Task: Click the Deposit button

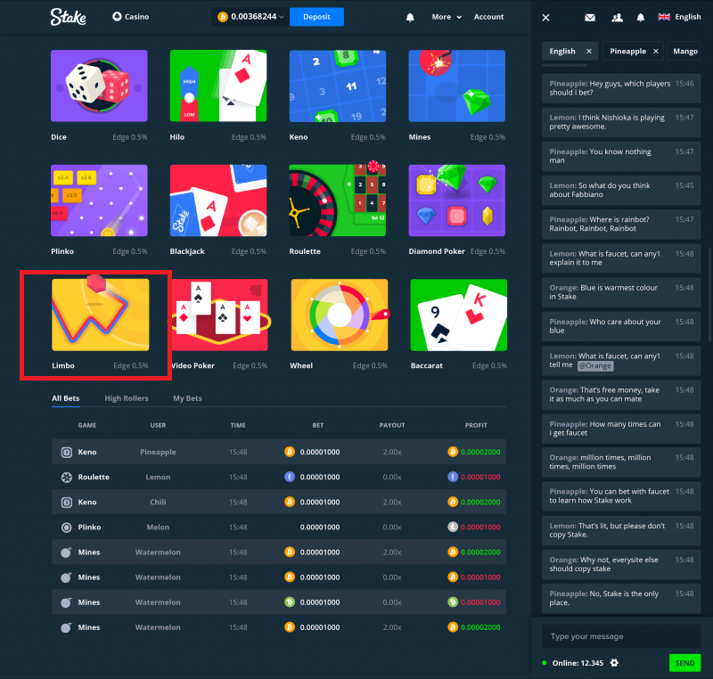Action: (x=317, y=17)
